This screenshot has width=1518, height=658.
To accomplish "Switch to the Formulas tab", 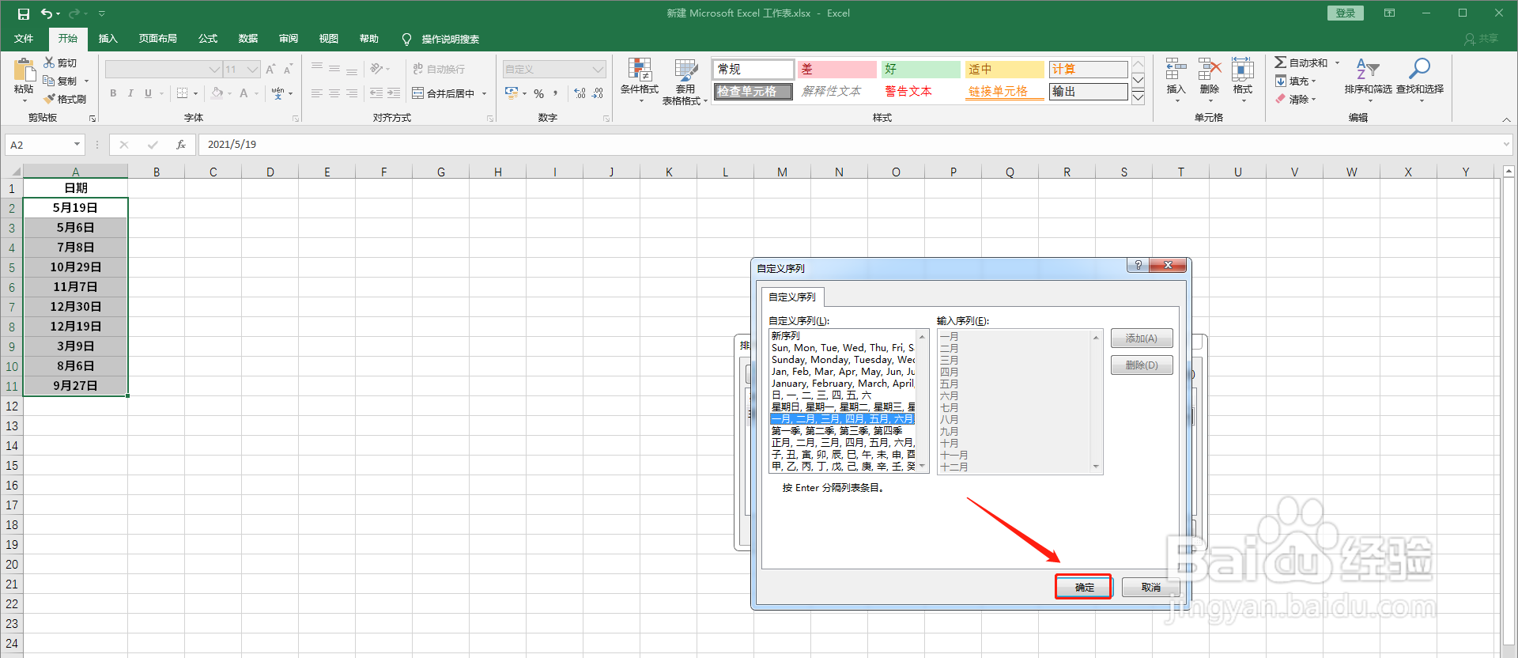I will (208, 39).
